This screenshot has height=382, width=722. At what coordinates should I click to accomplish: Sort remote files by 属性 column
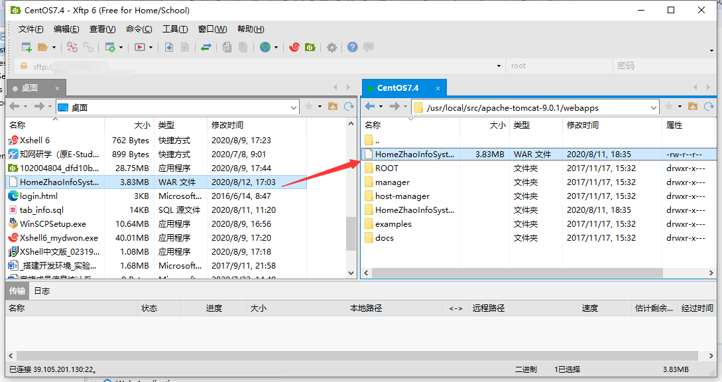tap(690, 125)
